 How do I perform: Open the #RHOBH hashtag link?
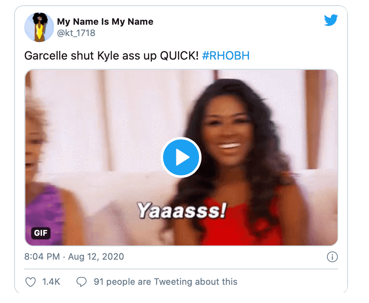pos(226,56)
